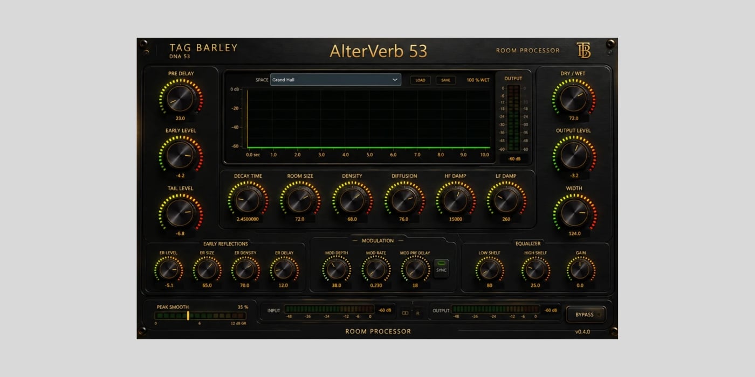Click the LF Damp value 260
755x377 pixels.
pos(506,219)
